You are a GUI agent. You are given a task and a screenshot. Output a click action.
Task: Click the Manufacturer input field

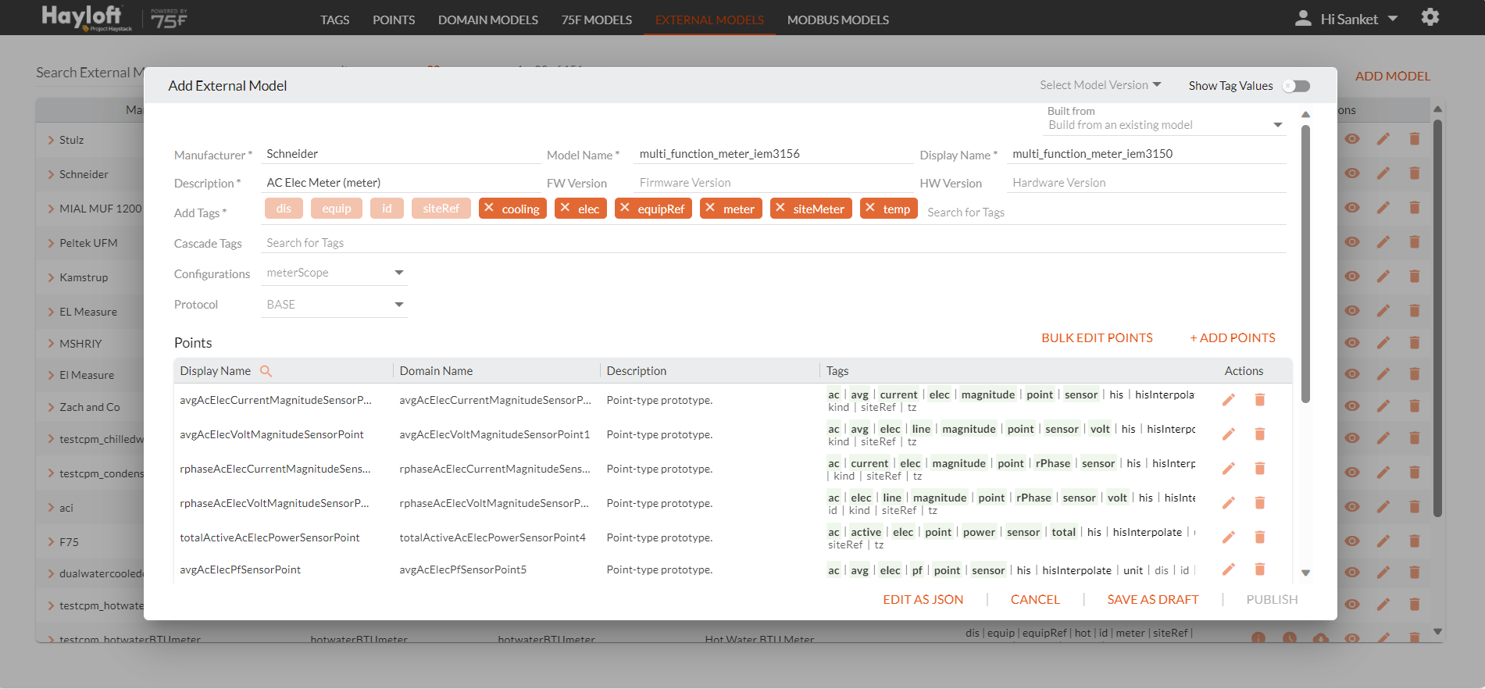pyautogui.click(x=400, y=154)
